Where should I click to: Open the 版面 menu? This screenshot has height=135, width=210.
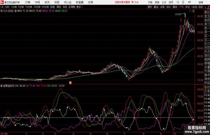point(157,2)
